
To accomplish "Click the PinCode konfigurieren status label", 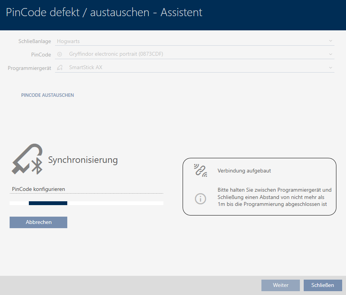I will [38, 189].
